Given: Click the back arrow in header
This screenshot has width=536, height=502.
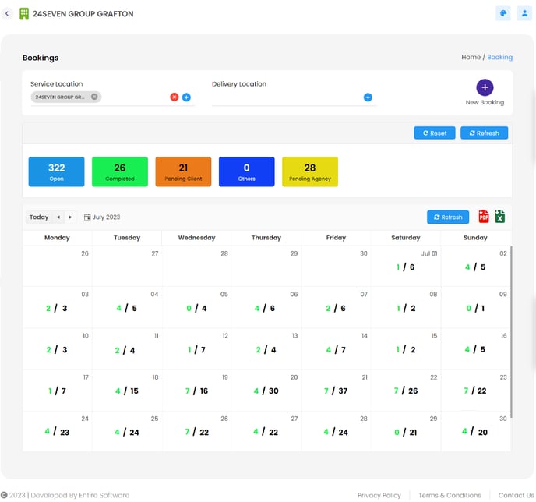Looking at the screenshot, I should (7, 14).
